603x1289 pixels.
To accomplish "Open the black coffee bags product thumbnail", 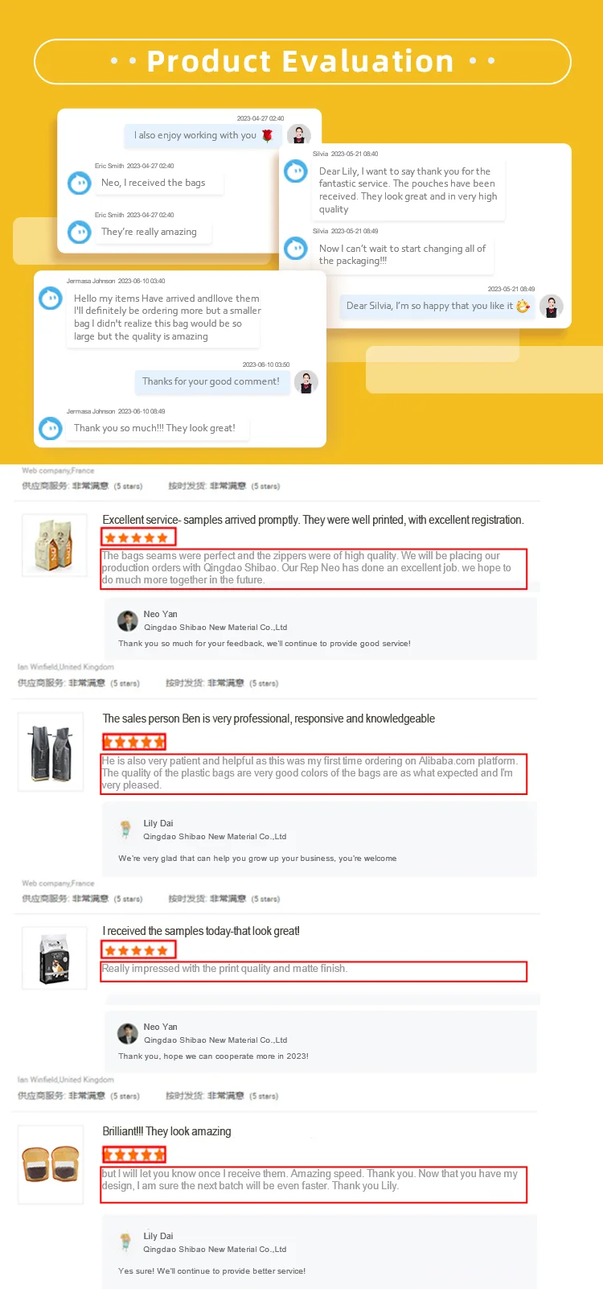I will [x=51, y=753].
